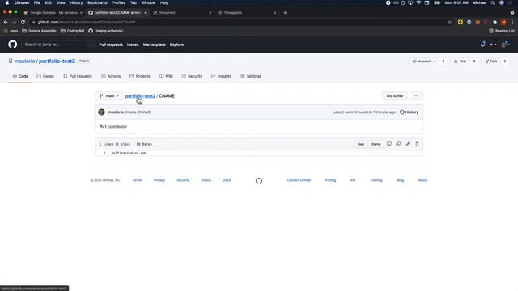Bookmark page with star icon in address bar

(x=449, y=22)
